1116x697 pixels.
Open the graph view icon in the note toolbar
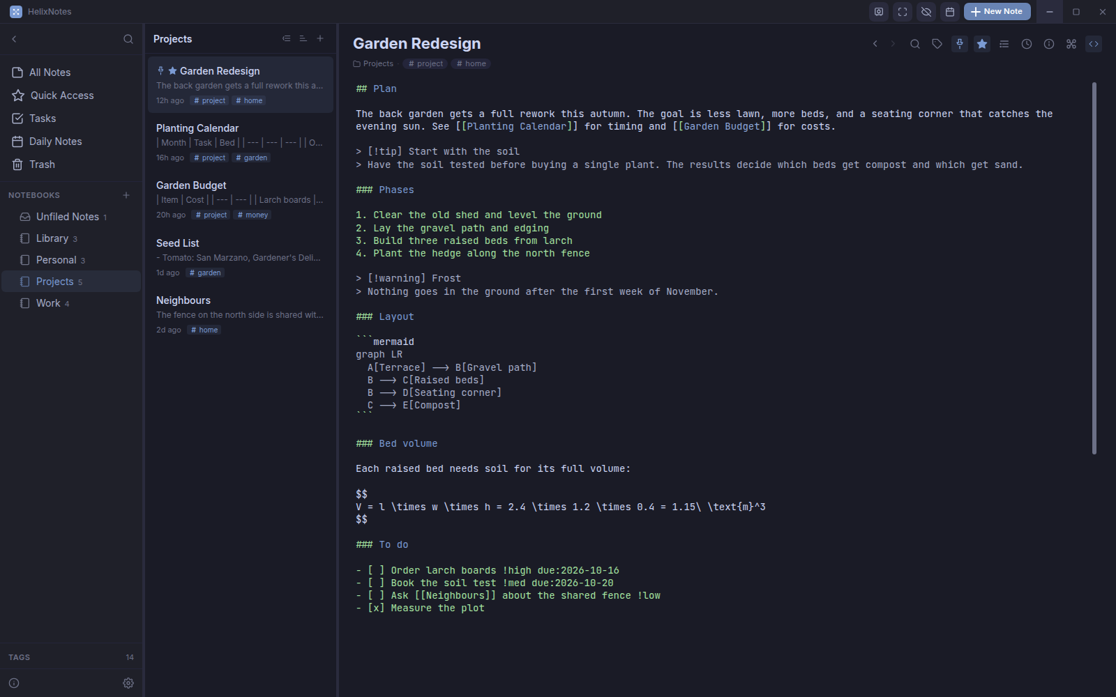[x=1071, y=44]
